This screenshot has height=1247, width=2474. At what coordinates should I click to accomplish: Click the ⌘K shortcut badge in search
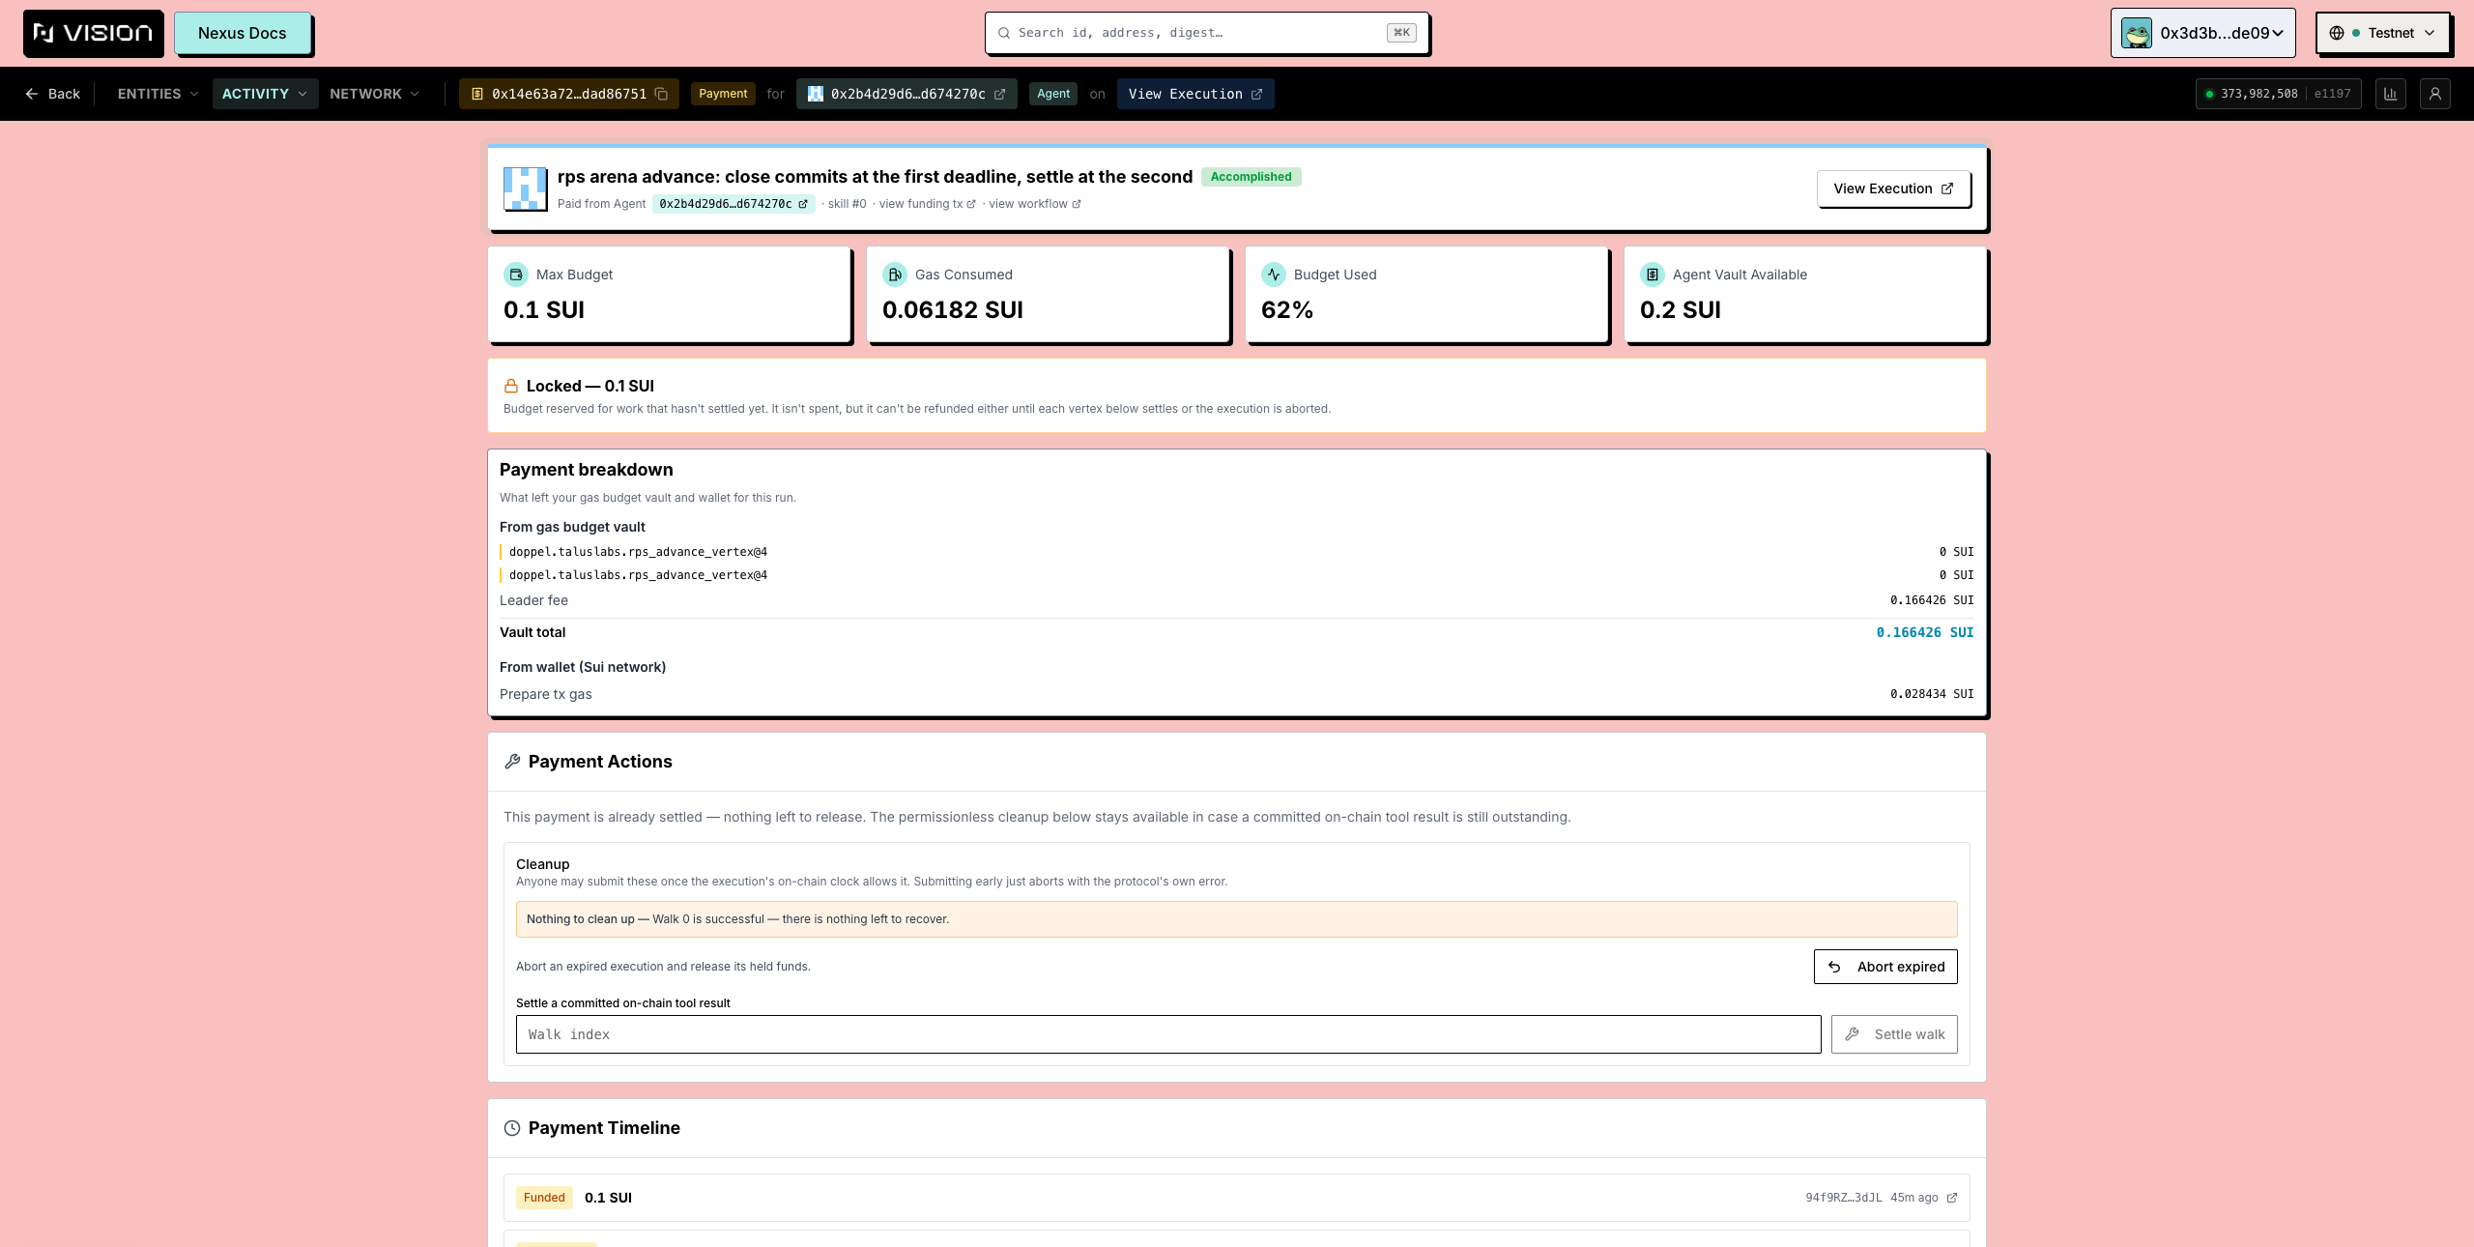1401,33
